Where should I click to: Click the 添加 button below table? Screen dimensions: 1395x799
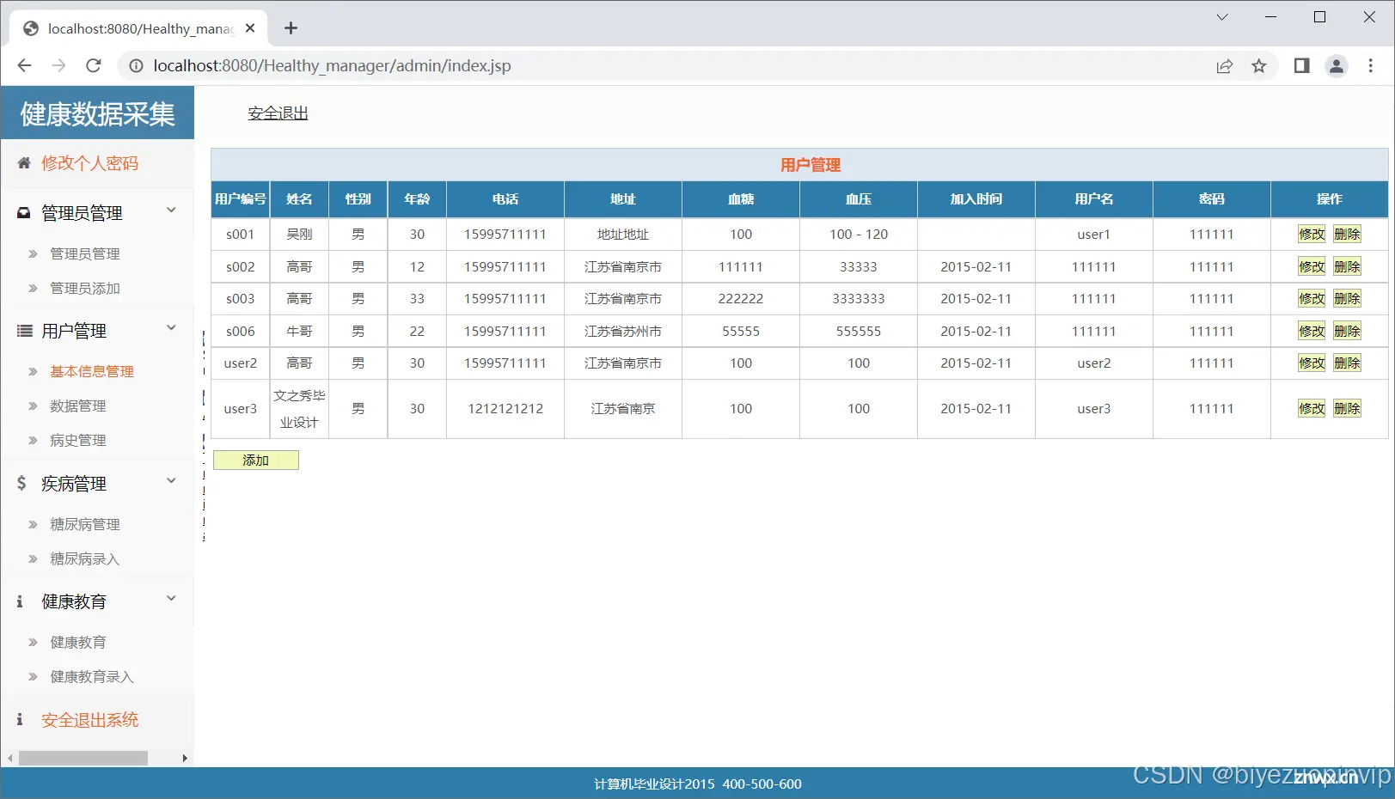point(256,460)
